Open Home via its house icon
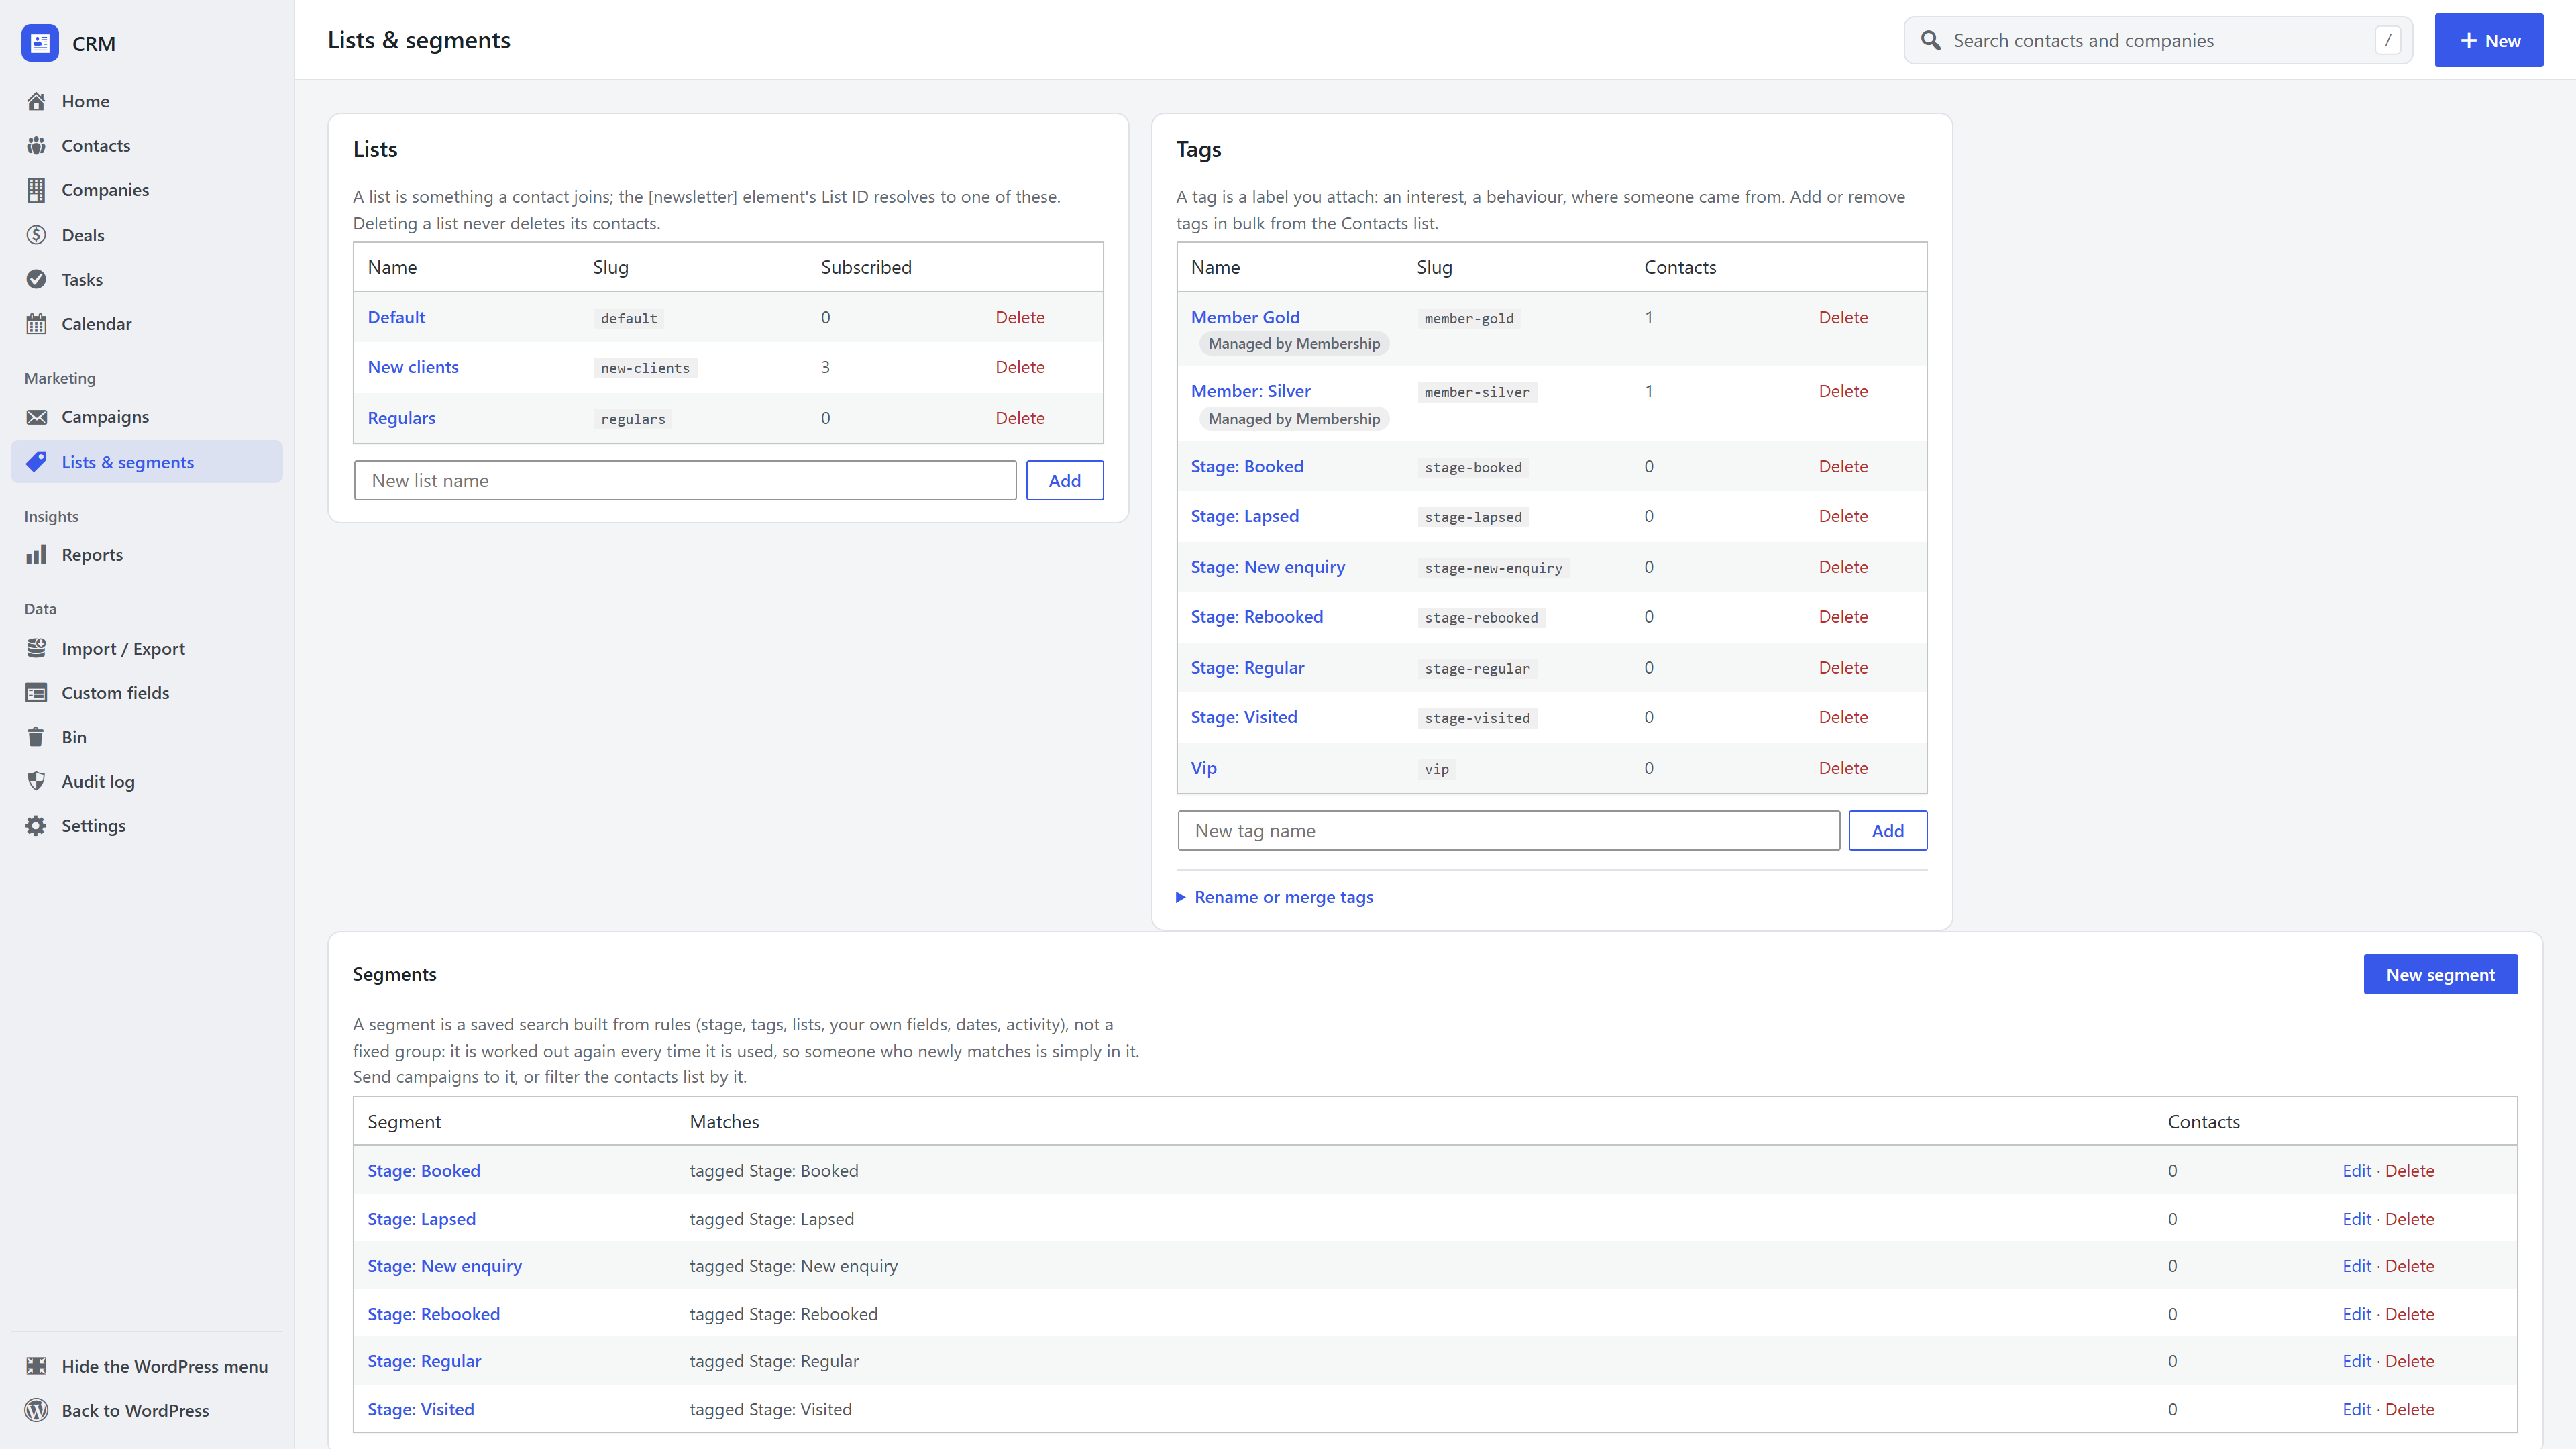This screenshot has width=2576, height=1449. pos(37,101)
